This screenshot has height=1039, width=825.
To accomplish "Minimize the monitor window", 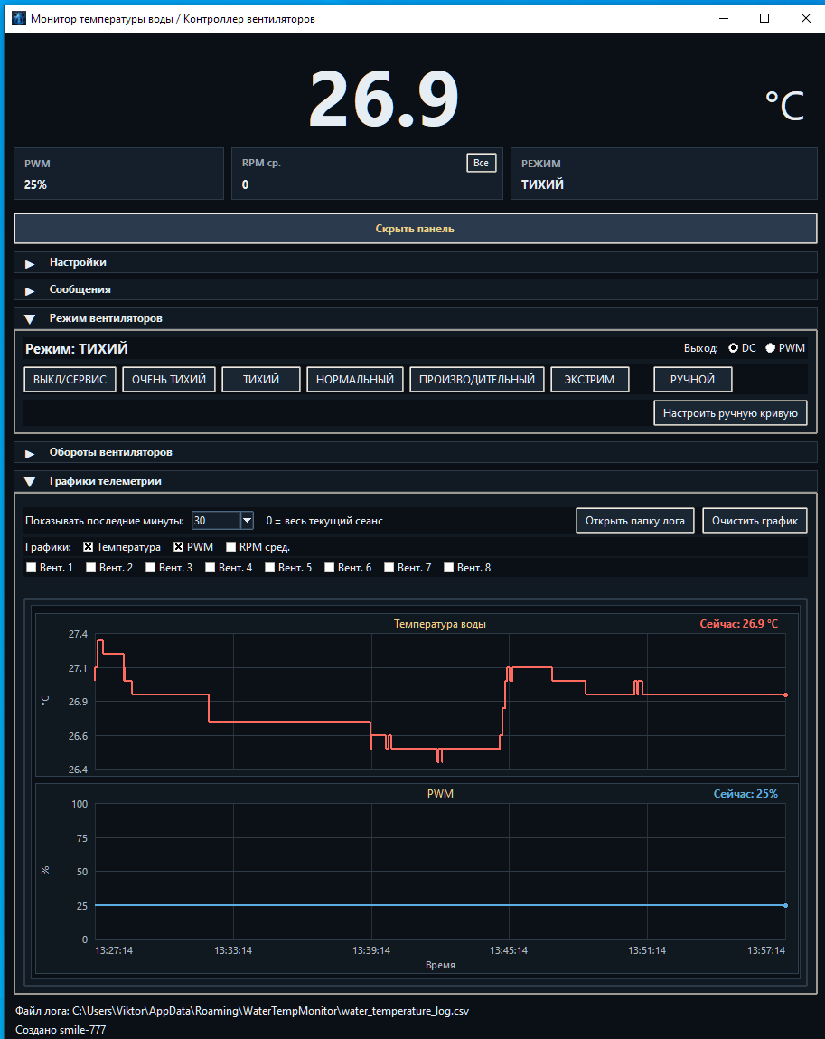I will click(724, 19).
